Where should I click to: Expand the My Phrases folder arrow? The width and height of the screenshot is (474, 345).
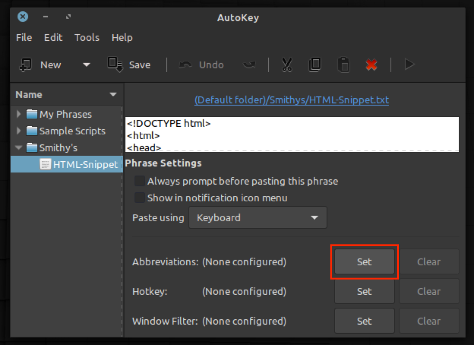coord(18,114)
